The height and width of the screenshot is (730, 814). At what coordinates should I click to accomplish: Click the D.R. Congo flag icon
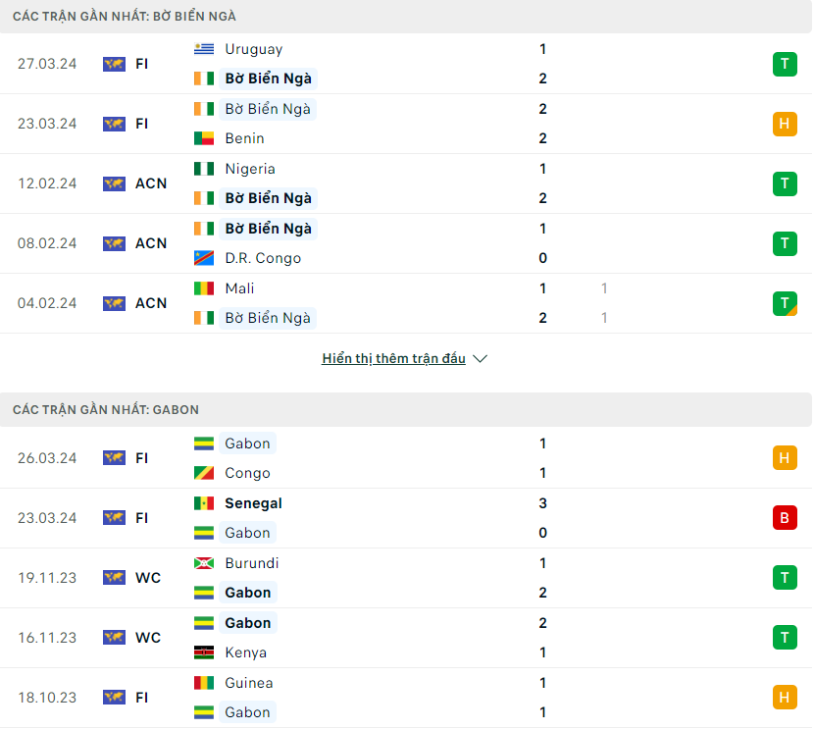click(x=204, y=258)
